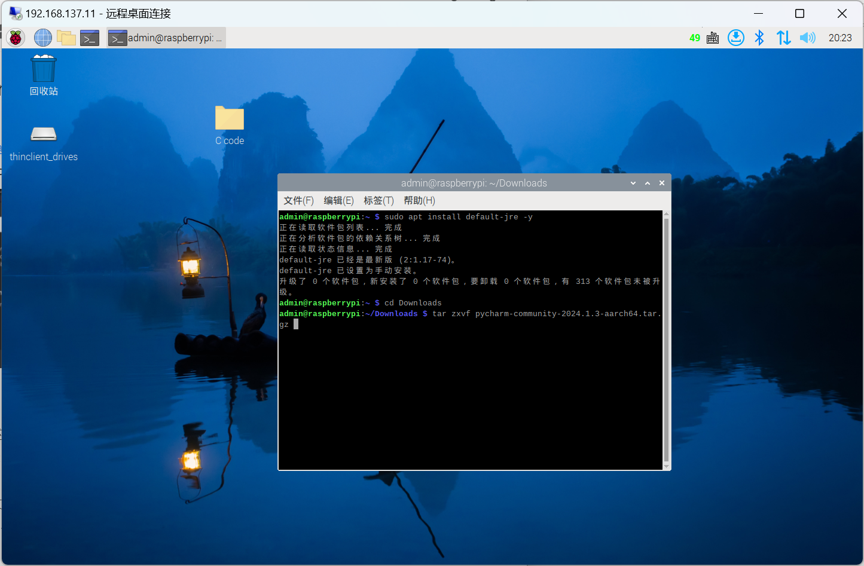Open the Raspberry Pi main menu
The height and width of the screenshot is (566, 864).
[x=16, y=38]
